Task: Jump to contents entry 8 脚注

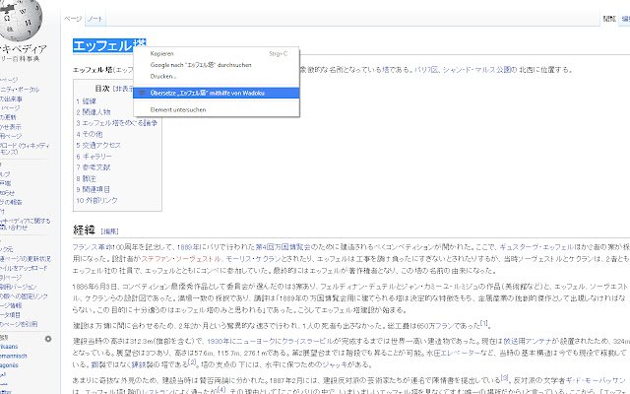Action: (x=86, y=178)
